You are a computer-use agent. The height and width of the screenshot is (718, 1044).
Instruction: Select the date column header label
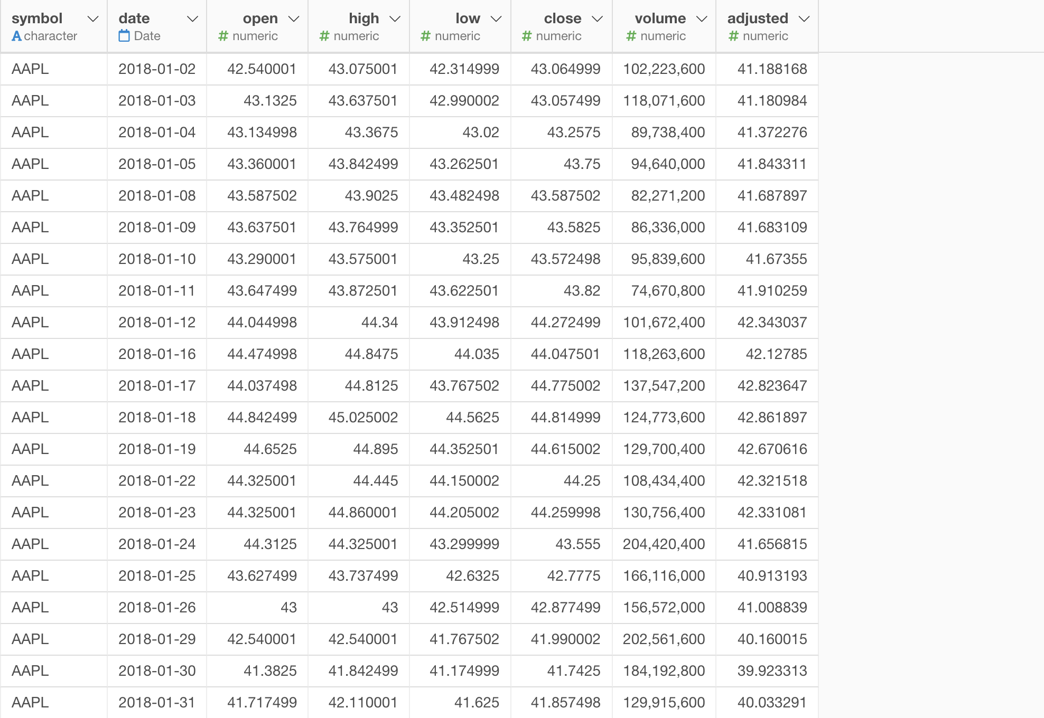point(134,18)
